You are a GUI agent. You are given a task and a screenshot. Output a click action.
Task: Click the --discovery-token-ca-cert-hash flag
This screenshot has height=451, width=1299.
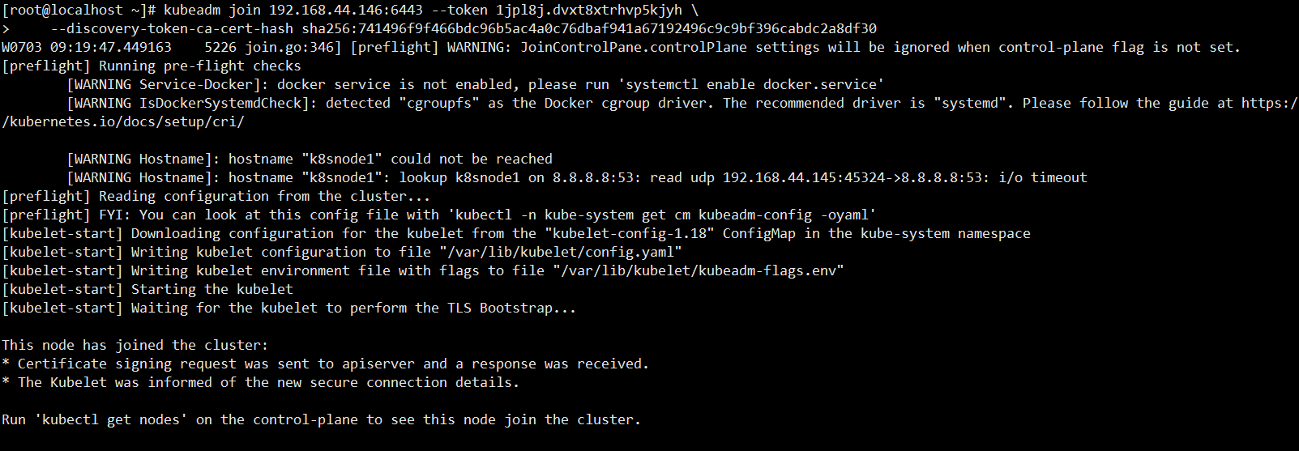tap(172, 29)
